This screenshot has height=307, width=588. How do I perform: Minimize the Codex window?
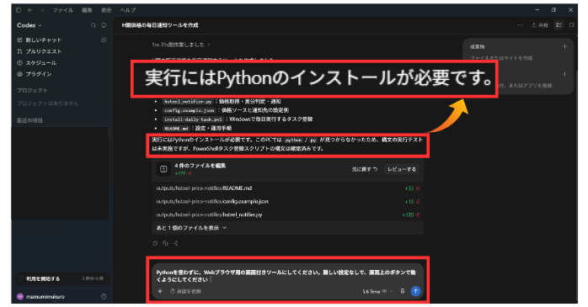pos(537,10)
